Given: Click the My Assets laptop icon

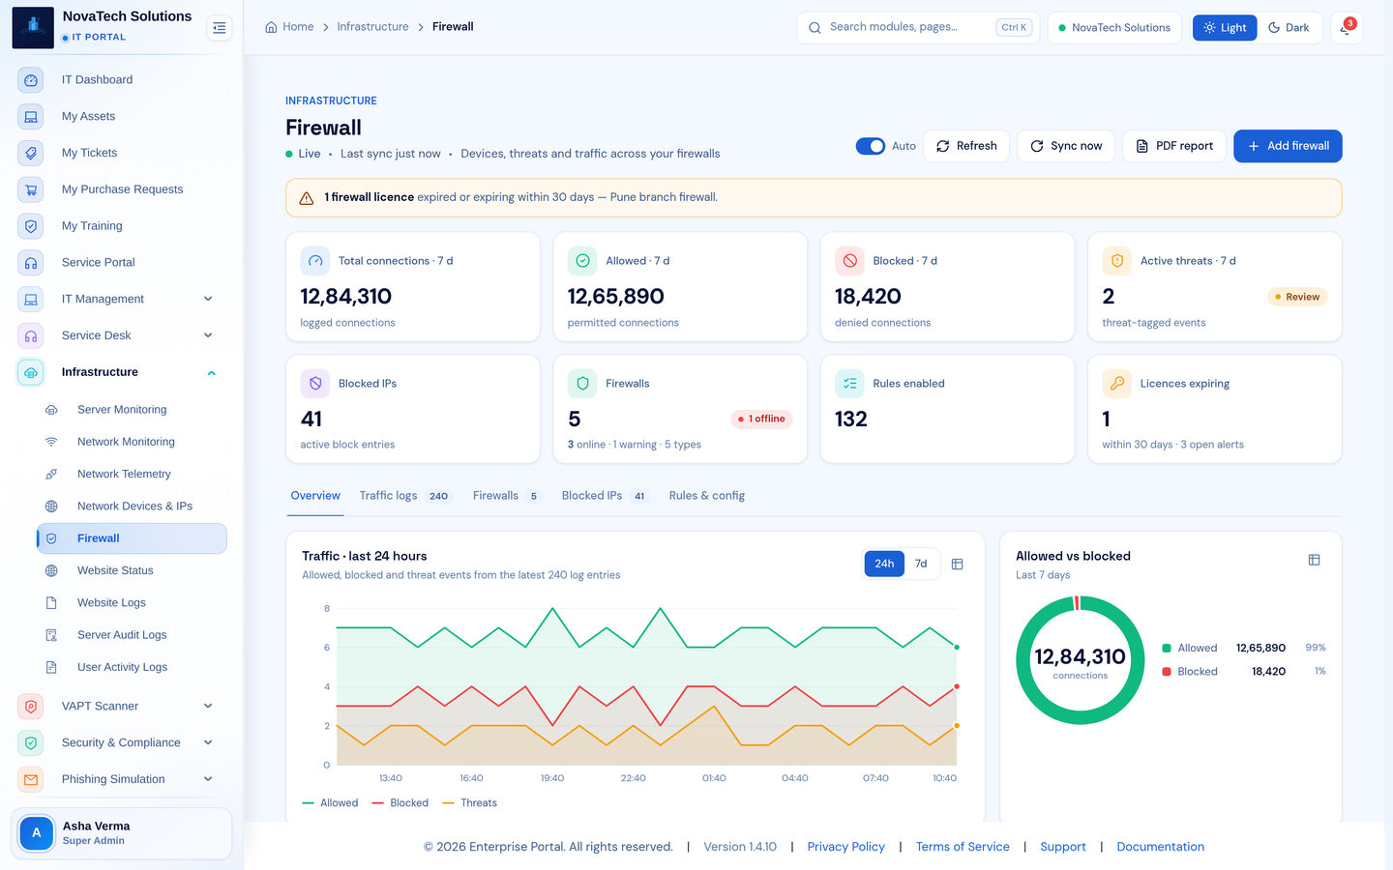Looking at the screenshot, I should (x=31, y=117).
